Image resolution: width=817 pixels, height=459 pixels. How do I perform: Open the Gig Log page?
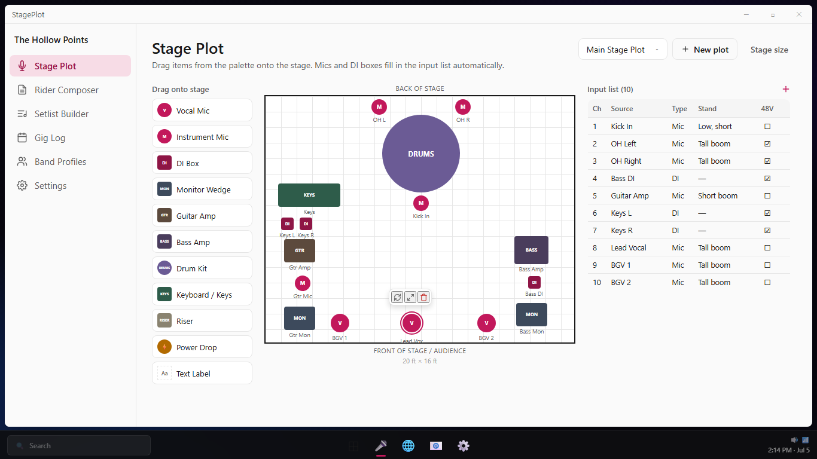[x=70, y=137]
